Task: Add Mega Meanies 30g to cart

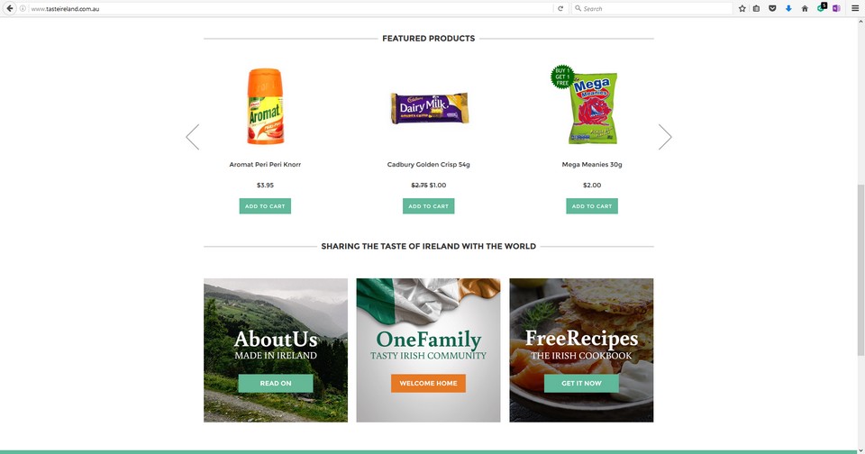Action: pos(592,206)
